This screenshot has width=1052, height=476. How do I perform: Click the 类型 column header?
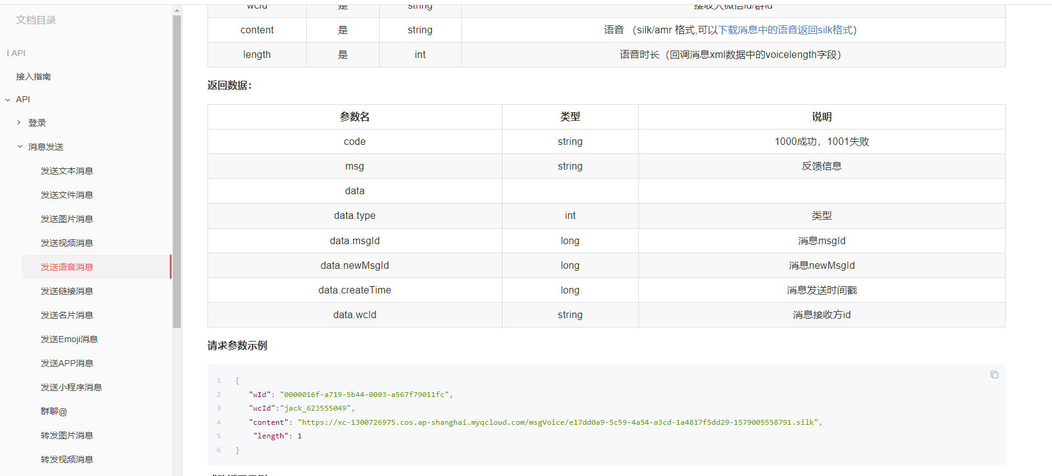point(570,117)
